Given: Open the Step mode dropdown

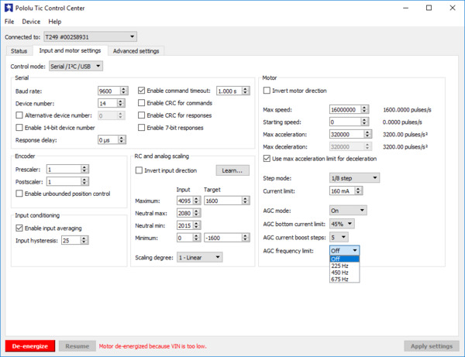Looking at the screenshot, I should pos(354,178).
